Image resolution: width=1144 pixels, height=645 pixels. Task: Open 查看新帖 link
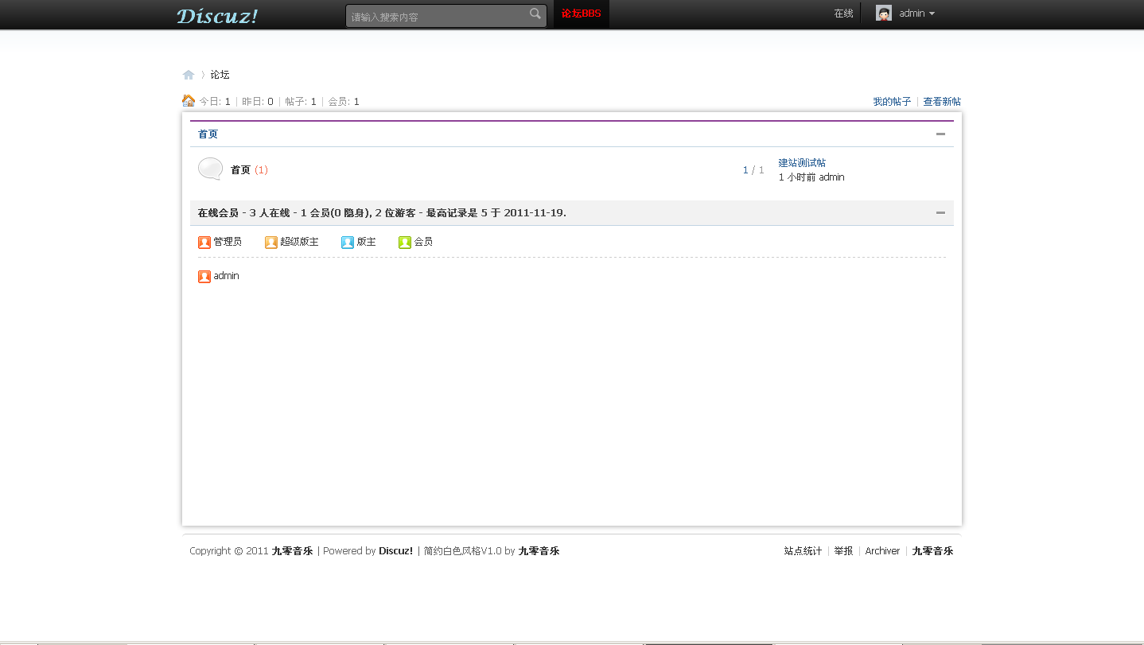point(942,102)
